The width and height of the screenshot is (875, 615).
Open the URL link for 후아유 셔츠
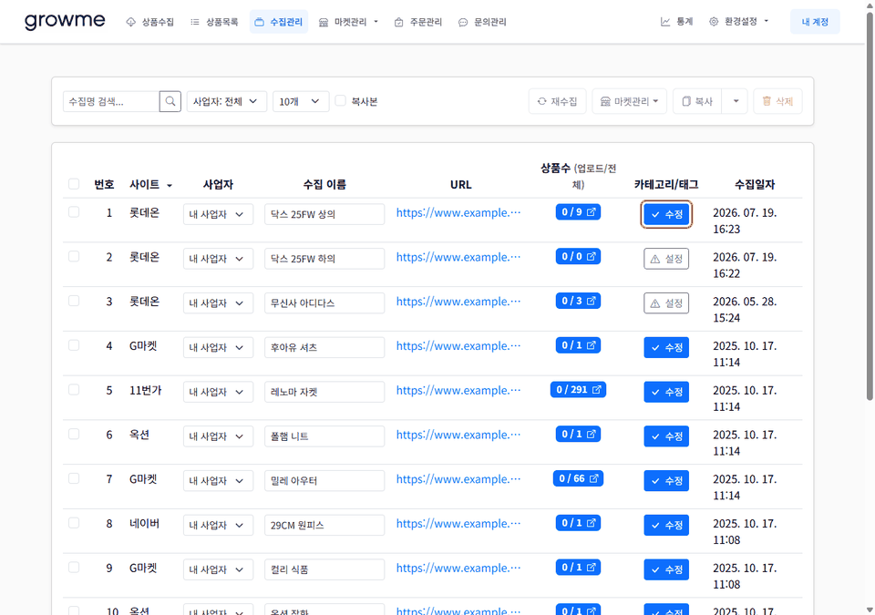click(458, 346)
